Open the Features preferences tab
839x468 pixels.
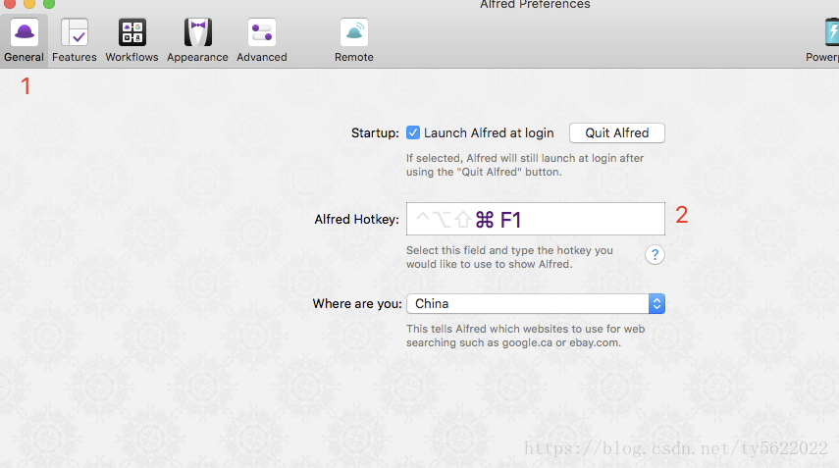[x=75, y=40]
